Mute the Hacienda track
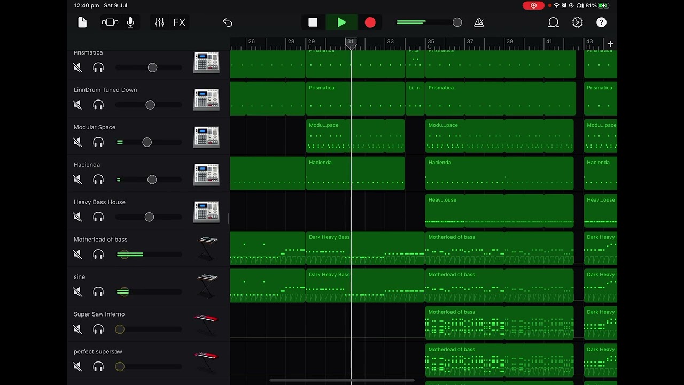Viewport: 684px width, 385px height. click(78, 180)
